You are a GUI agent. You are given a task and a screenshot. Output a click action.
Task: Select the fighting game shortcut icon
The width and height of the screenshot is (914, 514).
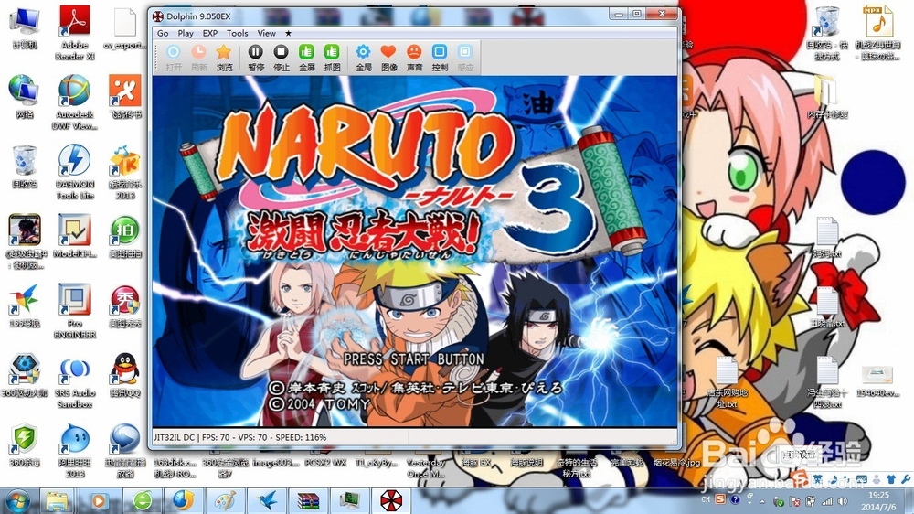(x=25, y=241)
